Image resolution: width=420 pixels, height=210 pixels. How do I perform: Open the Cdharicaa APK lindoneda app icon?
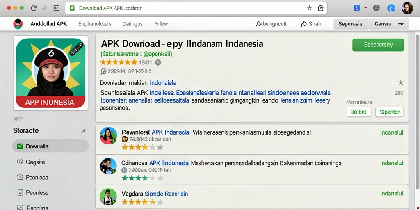click(x=108, y=166)
